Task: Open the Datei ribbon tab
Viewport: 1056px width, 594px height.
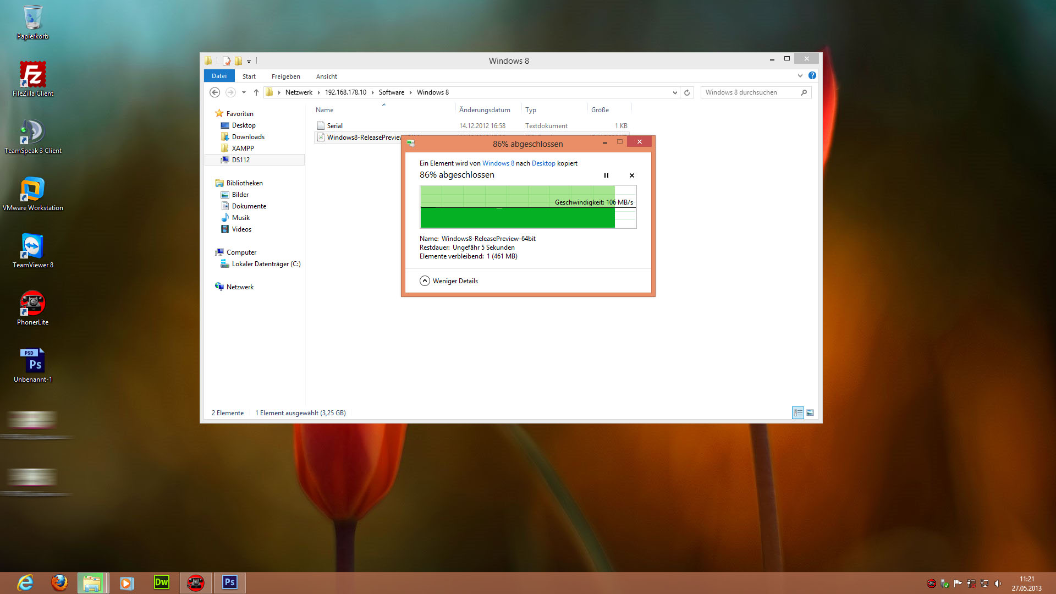Action: 219,76
